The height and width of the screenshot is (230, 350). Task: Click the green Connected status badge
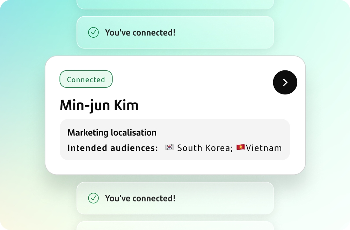point(86,79)
